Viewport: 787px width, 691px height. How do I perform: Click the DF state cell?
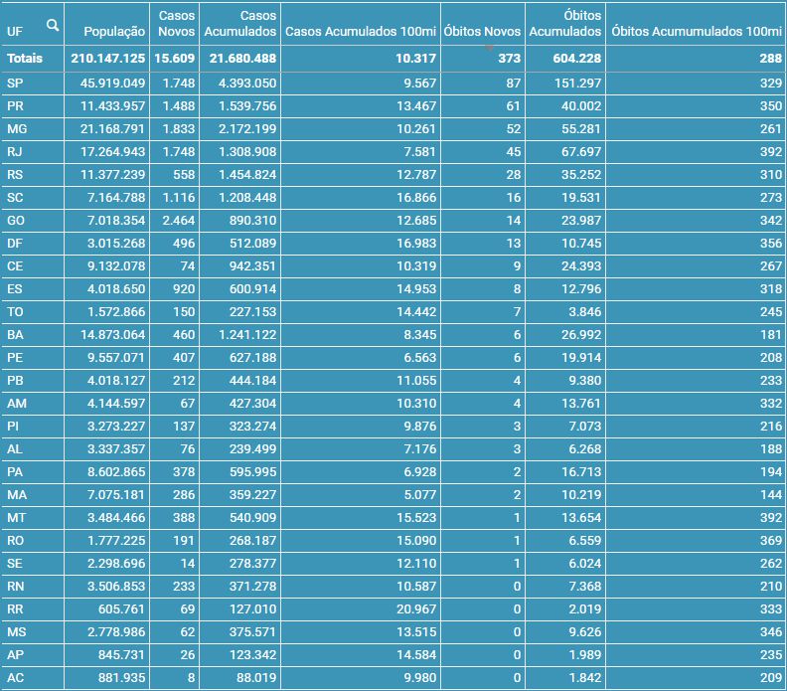pos(15,243)
